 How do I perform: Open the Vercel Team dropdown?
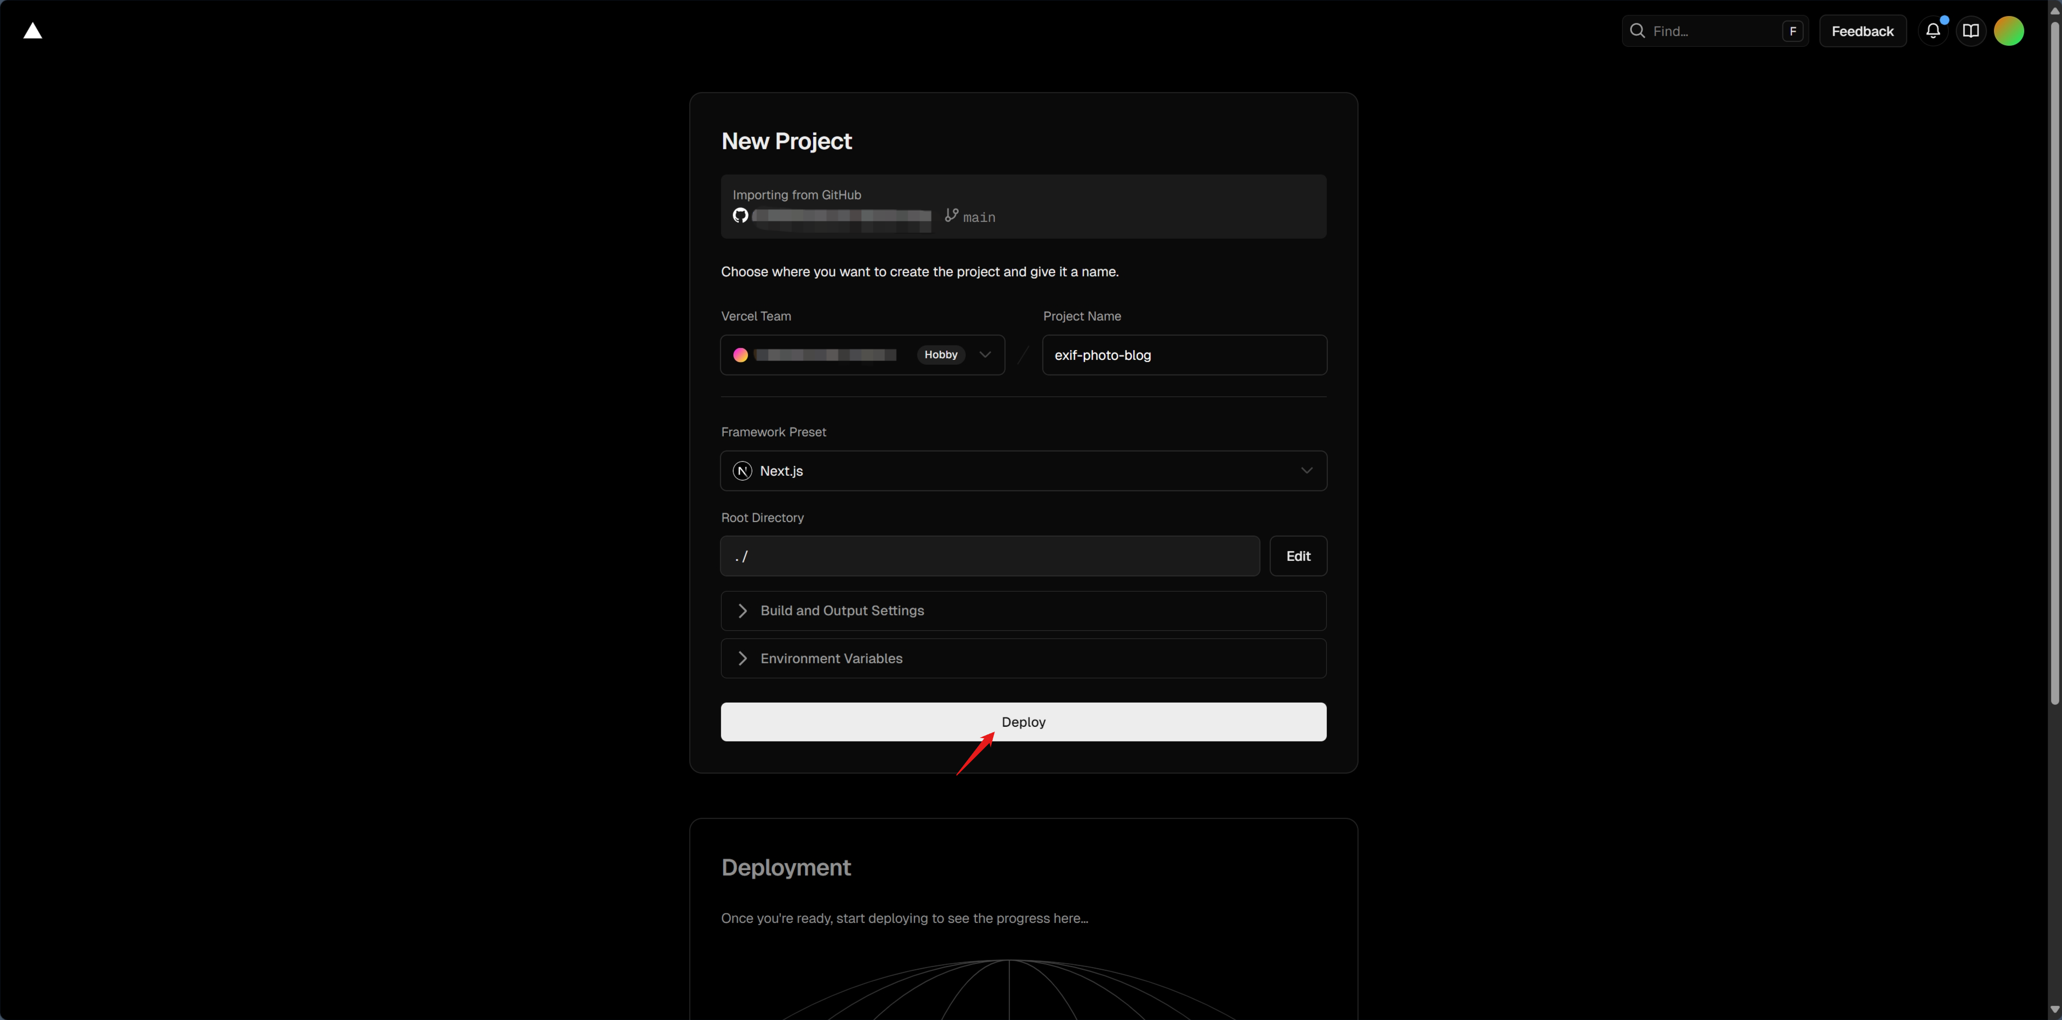[985, 355]
